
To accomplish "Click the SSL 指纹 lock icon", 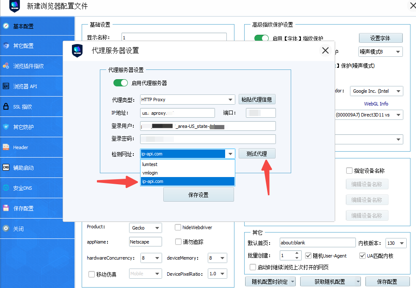I will pos(6,107).
